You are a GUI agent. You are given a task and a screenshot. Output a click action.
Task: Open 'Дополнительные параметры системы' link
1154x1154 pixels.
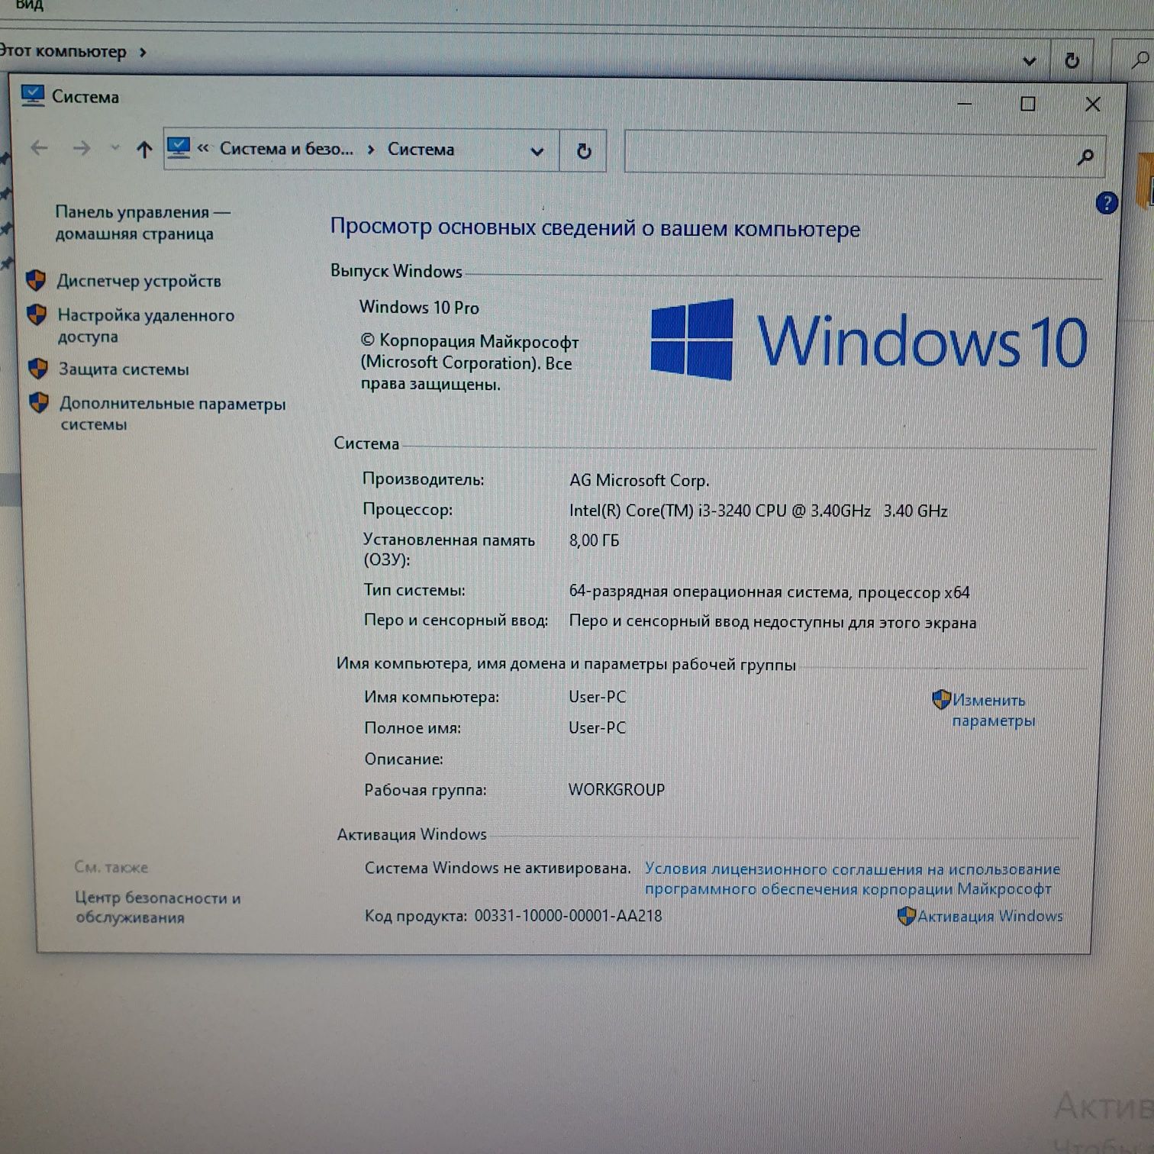pyautogui.click(x=172, y=414)
